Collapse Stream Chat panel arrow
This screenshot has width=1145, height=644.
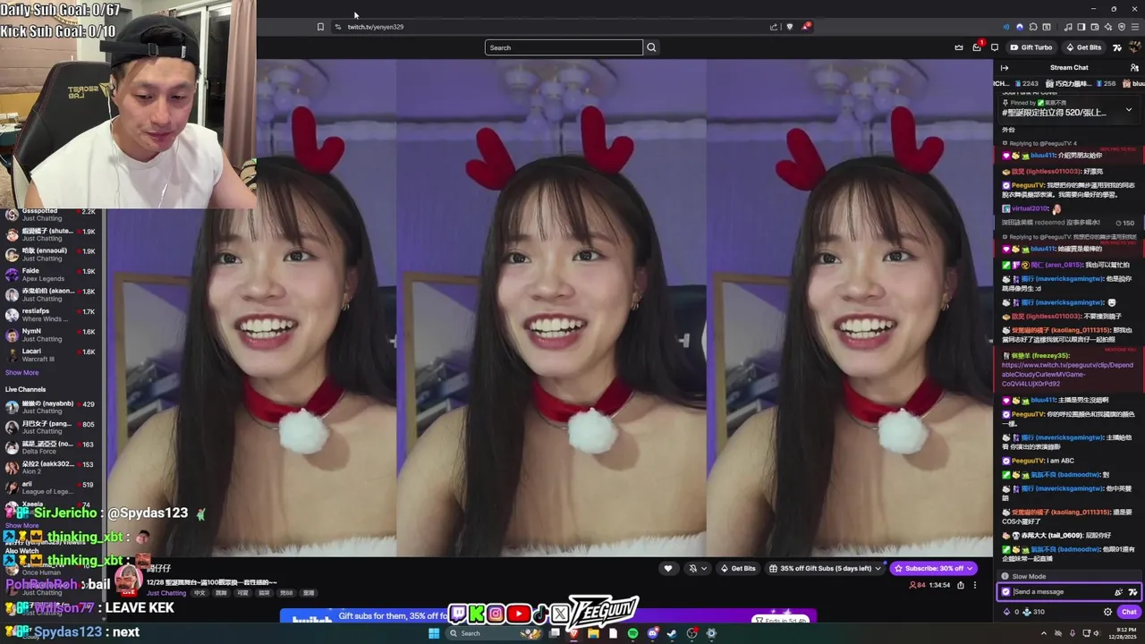tap(1005, 68)
